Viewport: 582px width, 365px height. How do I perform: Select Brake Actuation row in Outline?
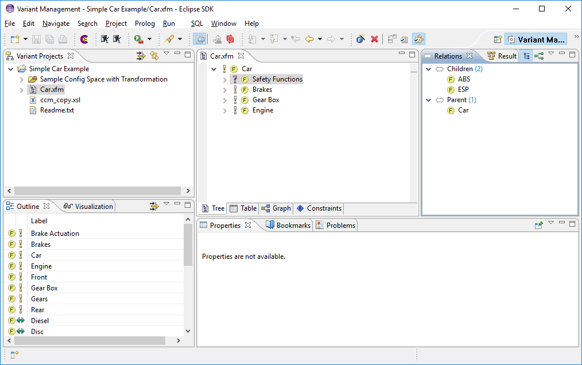pos(95,233)
